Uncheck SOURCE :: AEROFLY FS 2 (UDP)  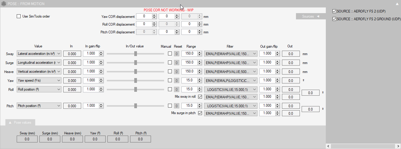point(334,11)
